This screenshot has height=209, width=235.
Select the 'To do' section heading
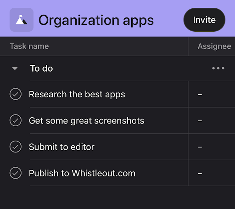coord(42,68)
